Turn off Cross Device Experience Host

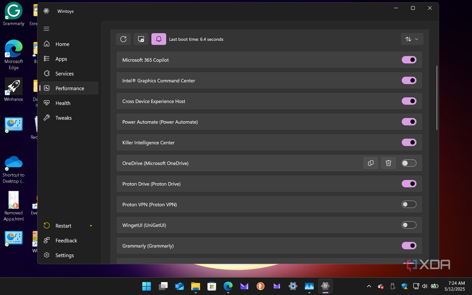(x=409, y=101)
